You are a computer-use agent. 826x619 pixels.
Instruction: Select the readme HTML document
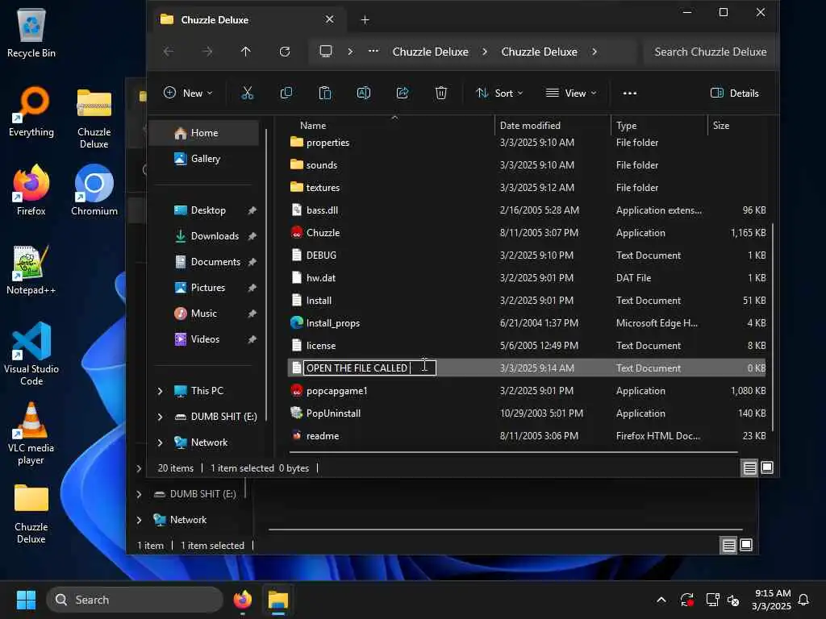pyautogui.click(x=527, y=436)
